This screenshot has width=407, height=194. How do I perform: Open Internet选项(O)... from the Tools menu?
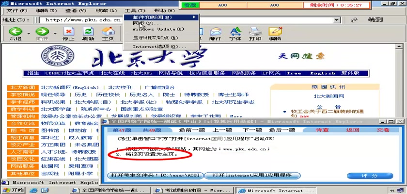[161, 47]
